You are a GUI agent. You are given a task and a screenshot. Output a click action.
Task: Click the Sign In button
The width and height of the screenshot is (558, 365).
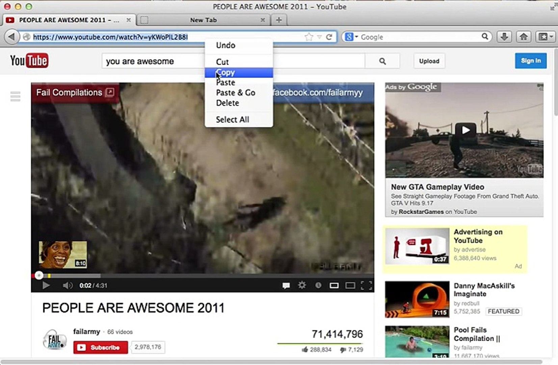pos(531,61)
